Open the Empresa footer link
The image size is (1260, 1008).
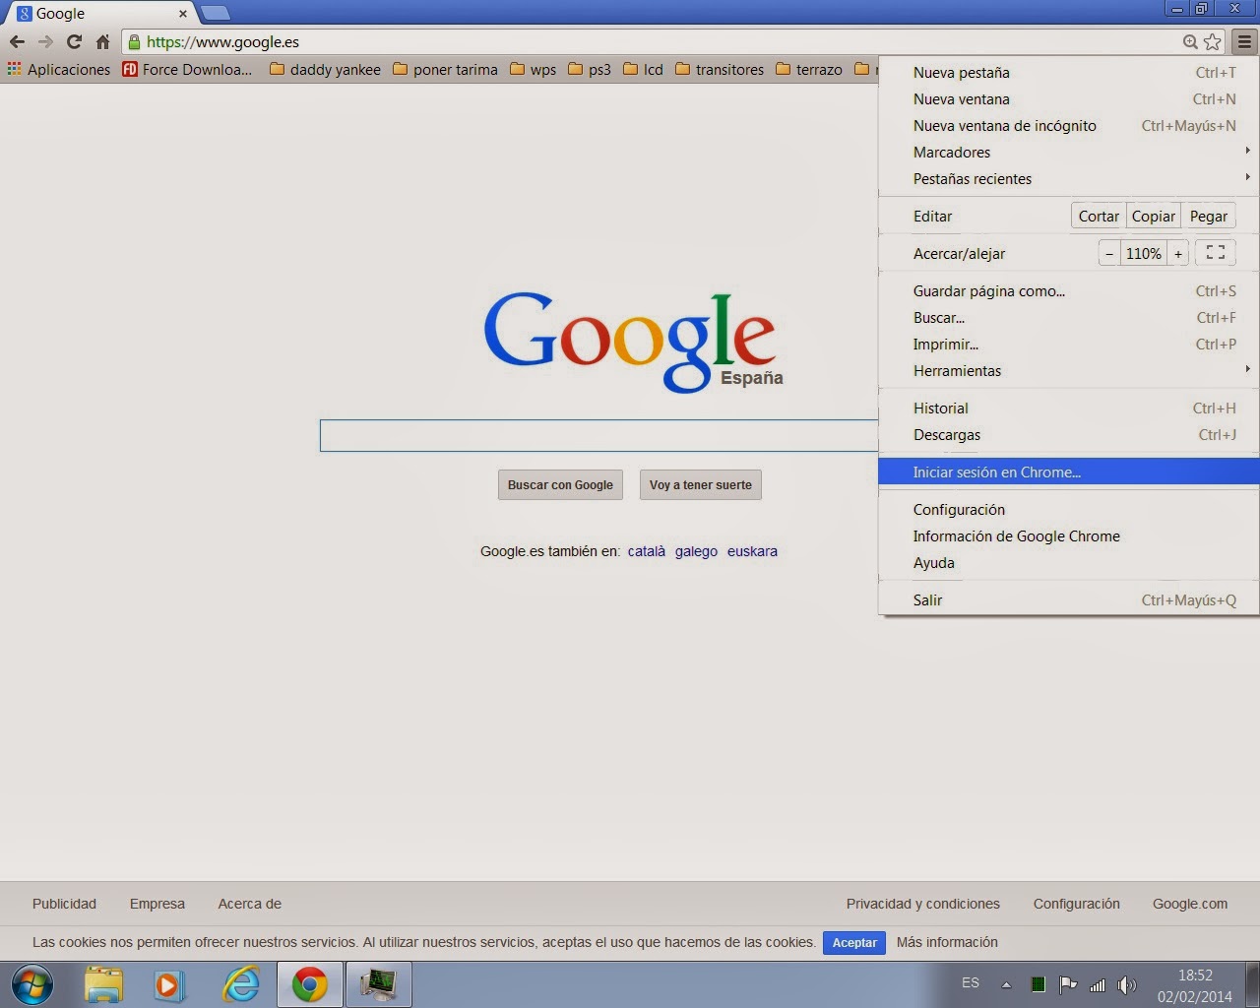(x=157, y=904)
